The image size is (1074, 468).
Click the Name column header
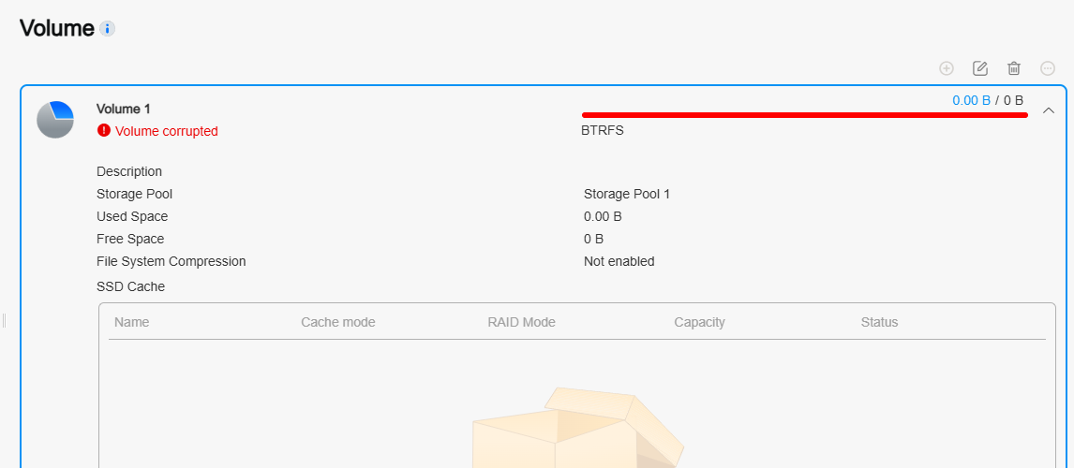click(131, 322)
